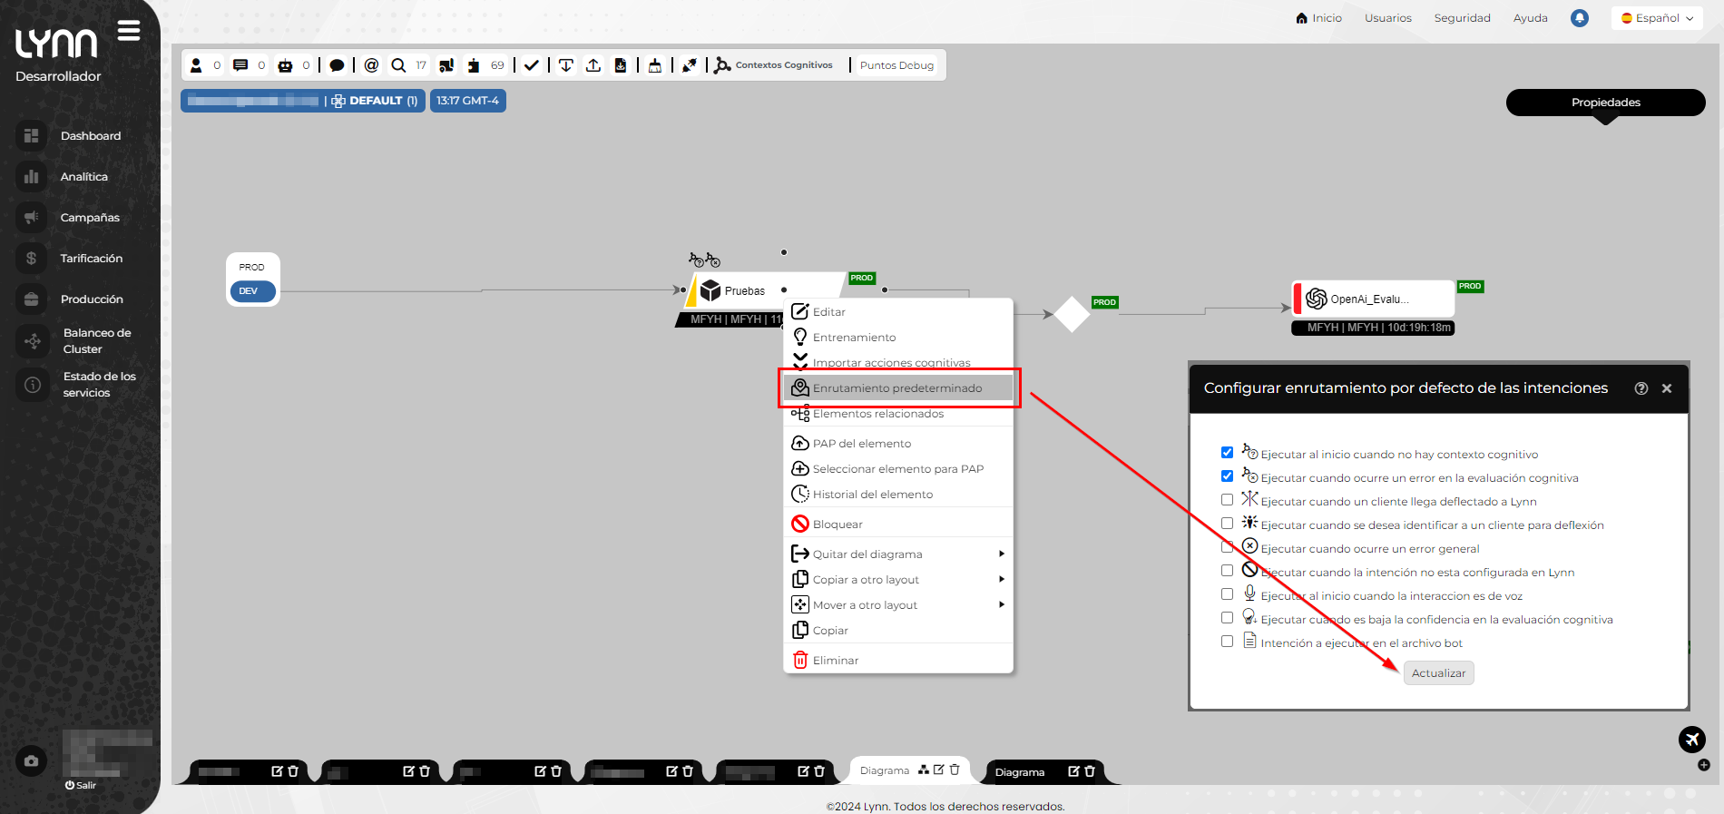
Task: Choose 'Historial del elemento' in context menu
Action: (872, 495)
